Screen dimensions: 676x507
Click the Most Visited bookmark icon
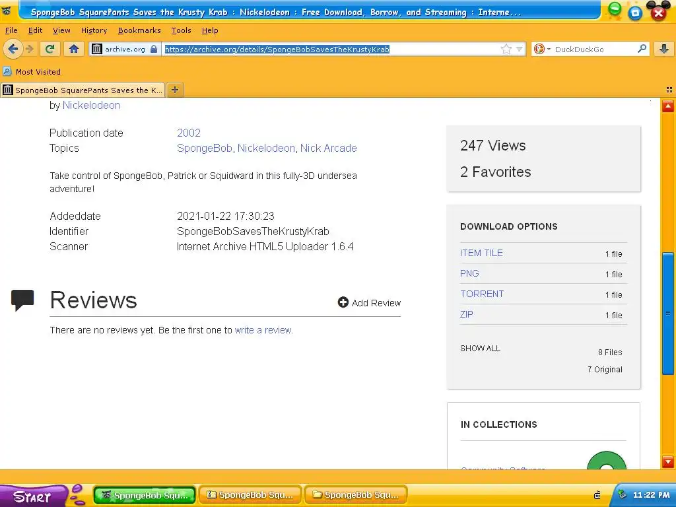tap(7, 71)
